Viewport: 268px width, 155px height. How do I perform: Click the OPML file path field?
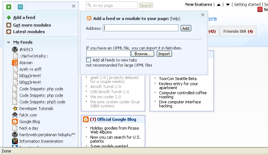tap(108, 54)
